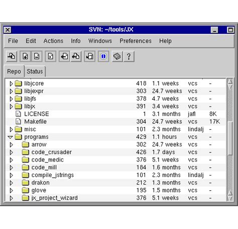Select the code_mill folder name
This screenshot has width=238, height=229.
44,167
